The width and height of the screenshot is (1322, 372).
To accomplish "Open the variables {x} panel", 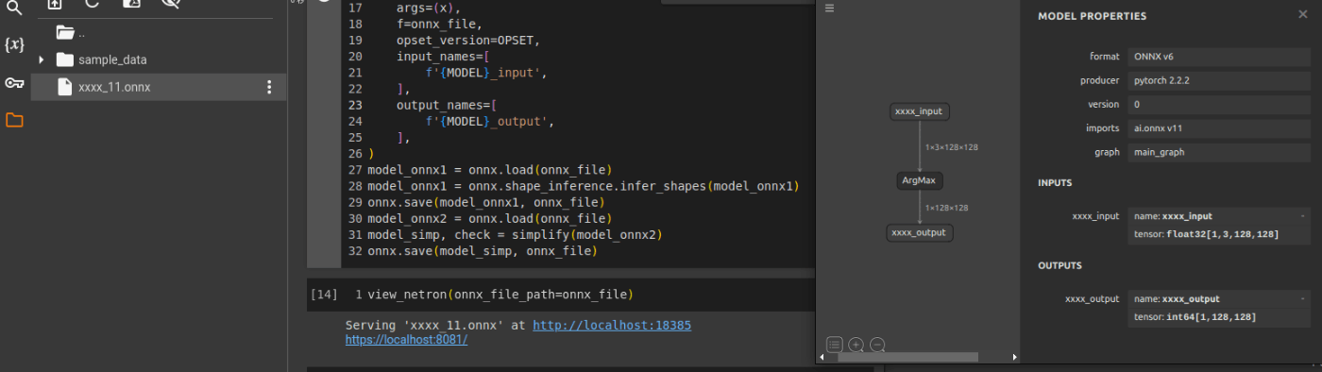I will coord(14,44).
